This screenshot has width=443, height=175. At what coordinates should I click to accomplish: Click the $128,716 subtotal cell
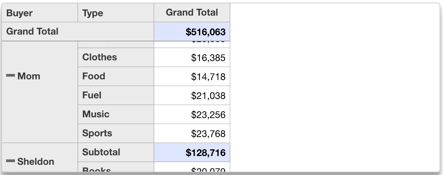coord(205,153)
